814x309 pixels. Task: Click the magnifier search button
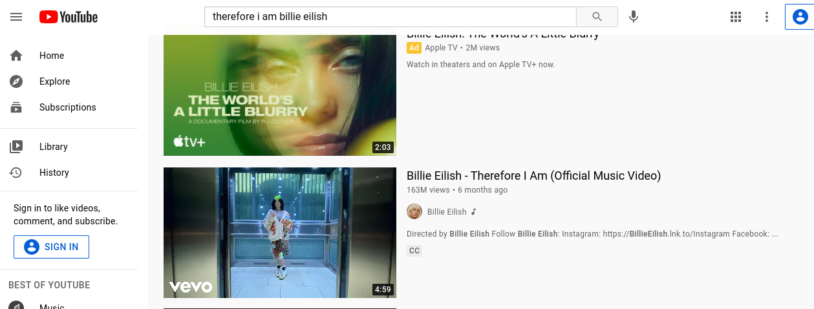[x=597, y=17]
